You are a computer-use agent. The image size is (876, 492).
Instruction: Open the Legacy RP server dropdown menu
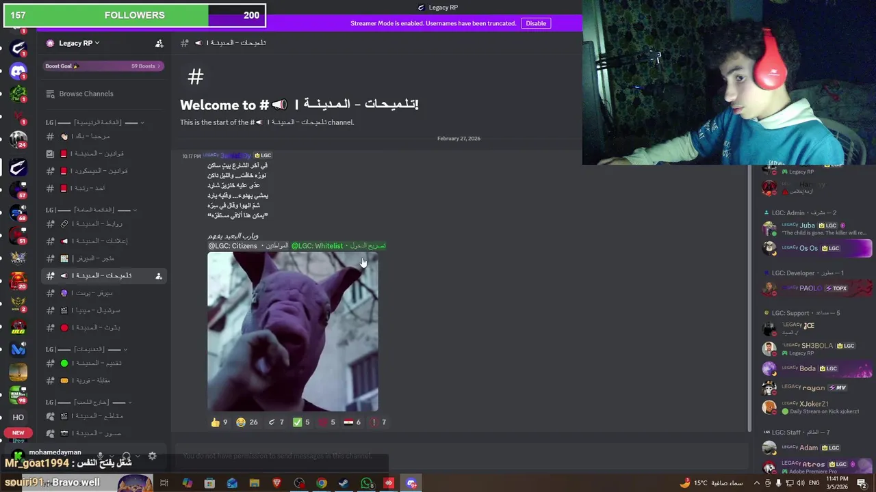click(x=79, y=43)
